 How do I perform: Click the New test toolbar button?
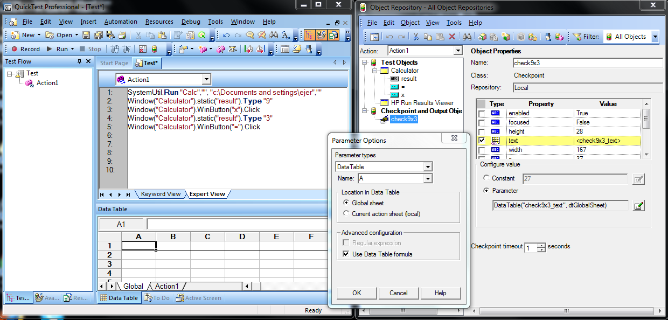pyautogui.click(x=23, y=35)
